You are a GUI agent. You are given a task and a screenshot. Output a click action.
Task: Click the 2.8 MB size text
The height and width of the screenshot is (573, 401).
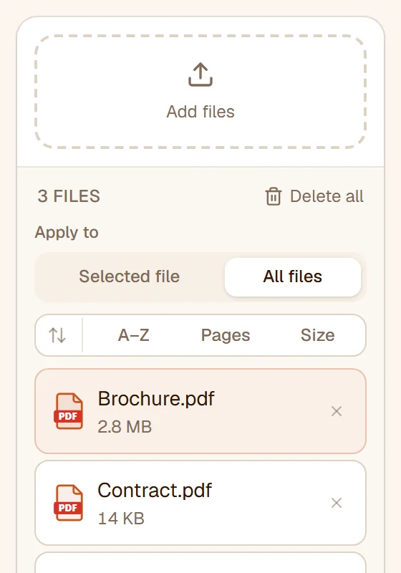125,427
